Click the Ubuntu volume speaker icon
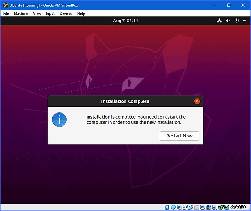Screen dimensions: 251x211 228,21
